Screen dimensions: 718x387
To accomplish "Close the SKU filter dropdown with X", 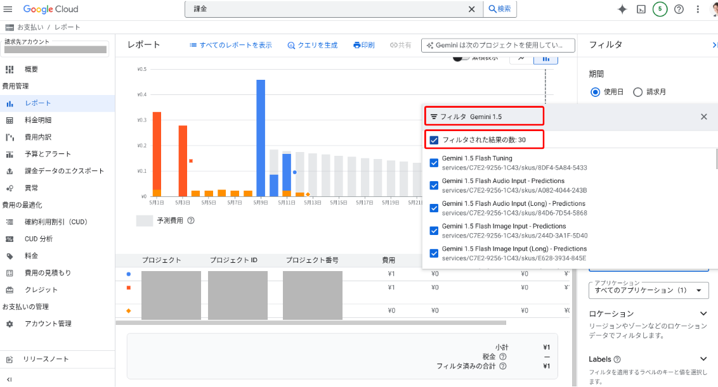I will pos(704,117).
